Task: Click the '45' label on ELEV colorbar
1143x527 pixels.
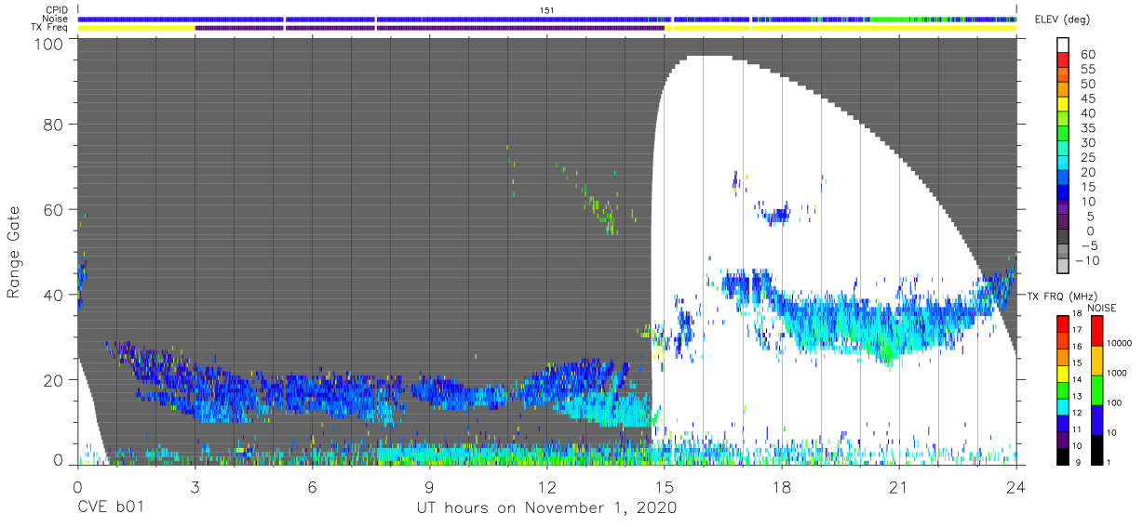Action: click(x=1086, y=99)
